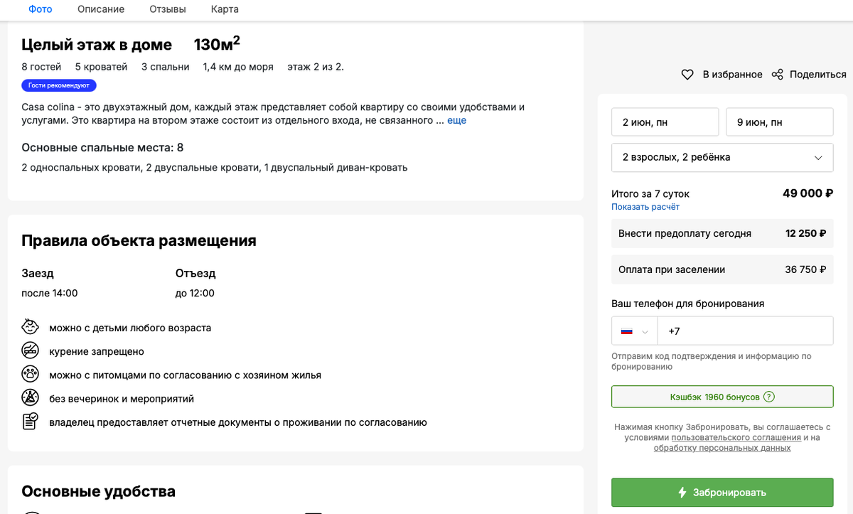Click the share icon
Image resolution: width=853 pixels, height=514 pixels.
(x=778, y=75)
